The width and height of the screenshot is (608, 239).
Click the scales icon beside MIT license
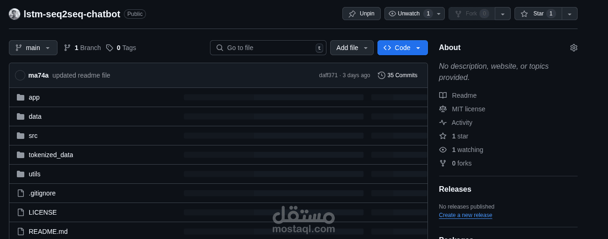click(x=443, y=109)
